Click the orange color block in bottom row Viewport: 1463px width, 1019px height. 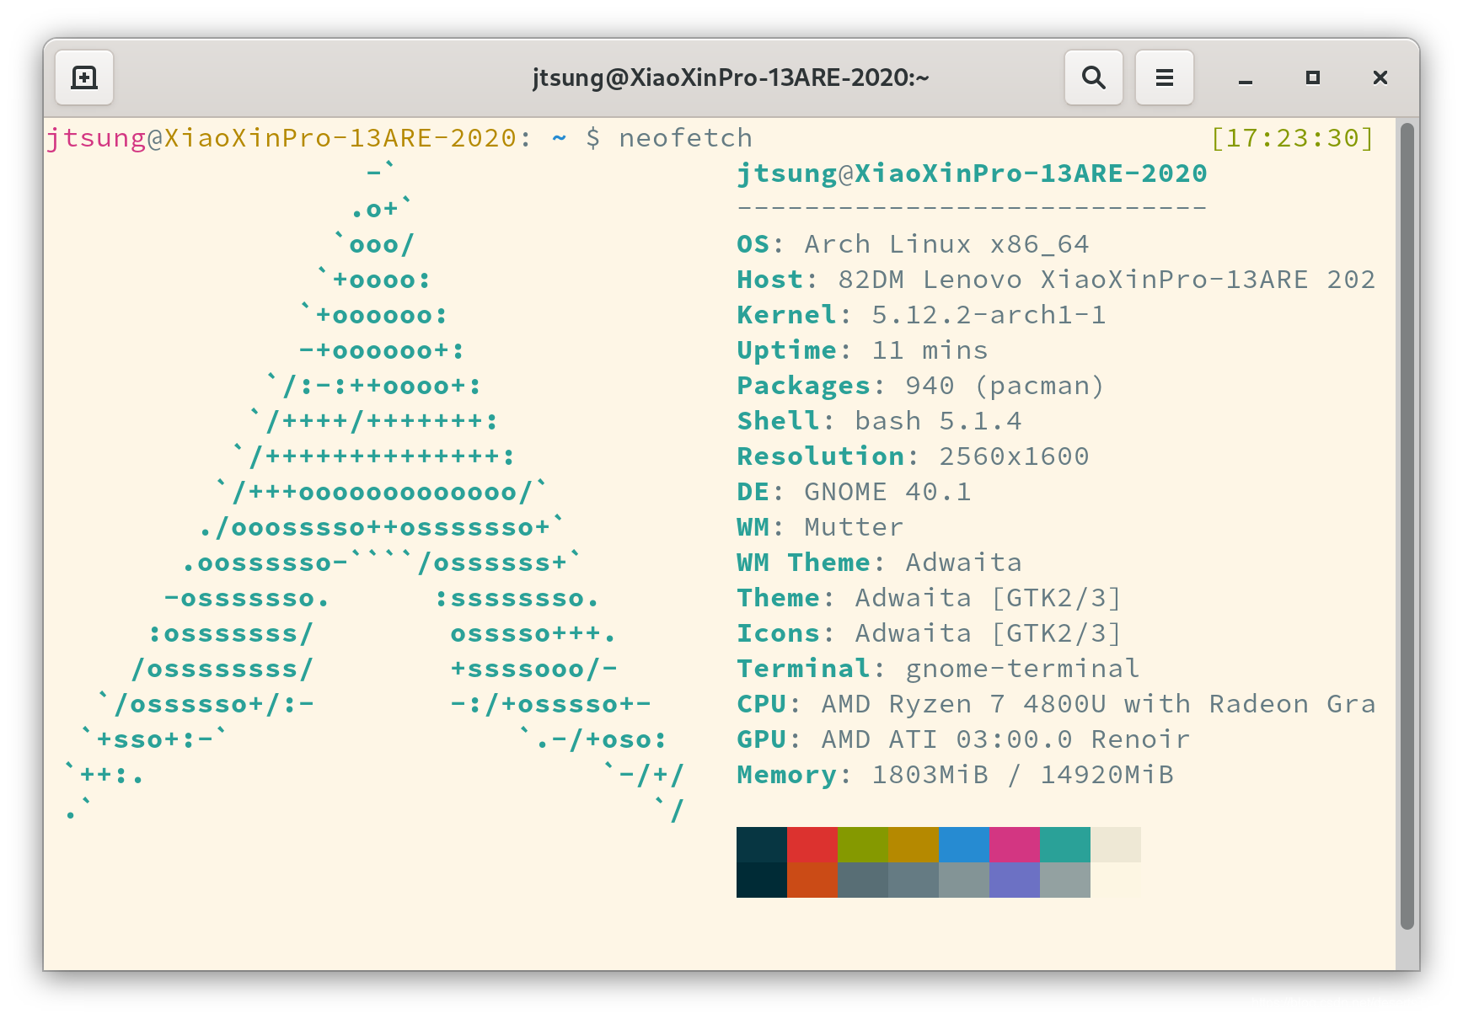[812, 880]
